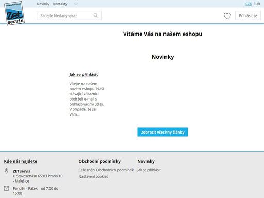The image size is (264, 198).
Task: Open Kontakty in the top menu
Action: click(x=60, y=4)
